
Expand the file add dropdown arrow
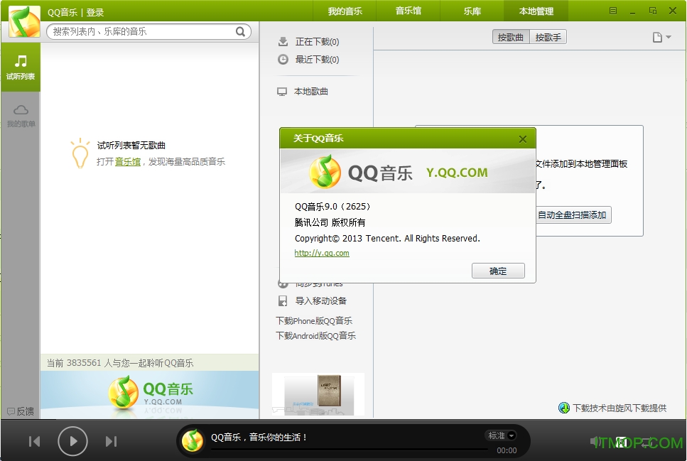(x=669, y=37)
